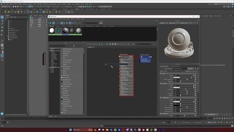This screenshot has height=132, width=234.
Task: Collapse the Base section in Property Editor
Action: [161, 73]
